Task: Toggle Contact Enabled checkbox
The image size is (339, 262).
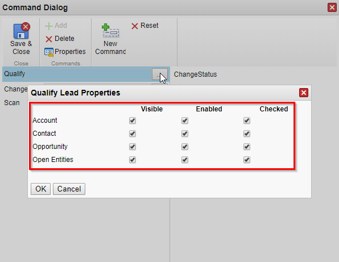Action: (185, 134)
